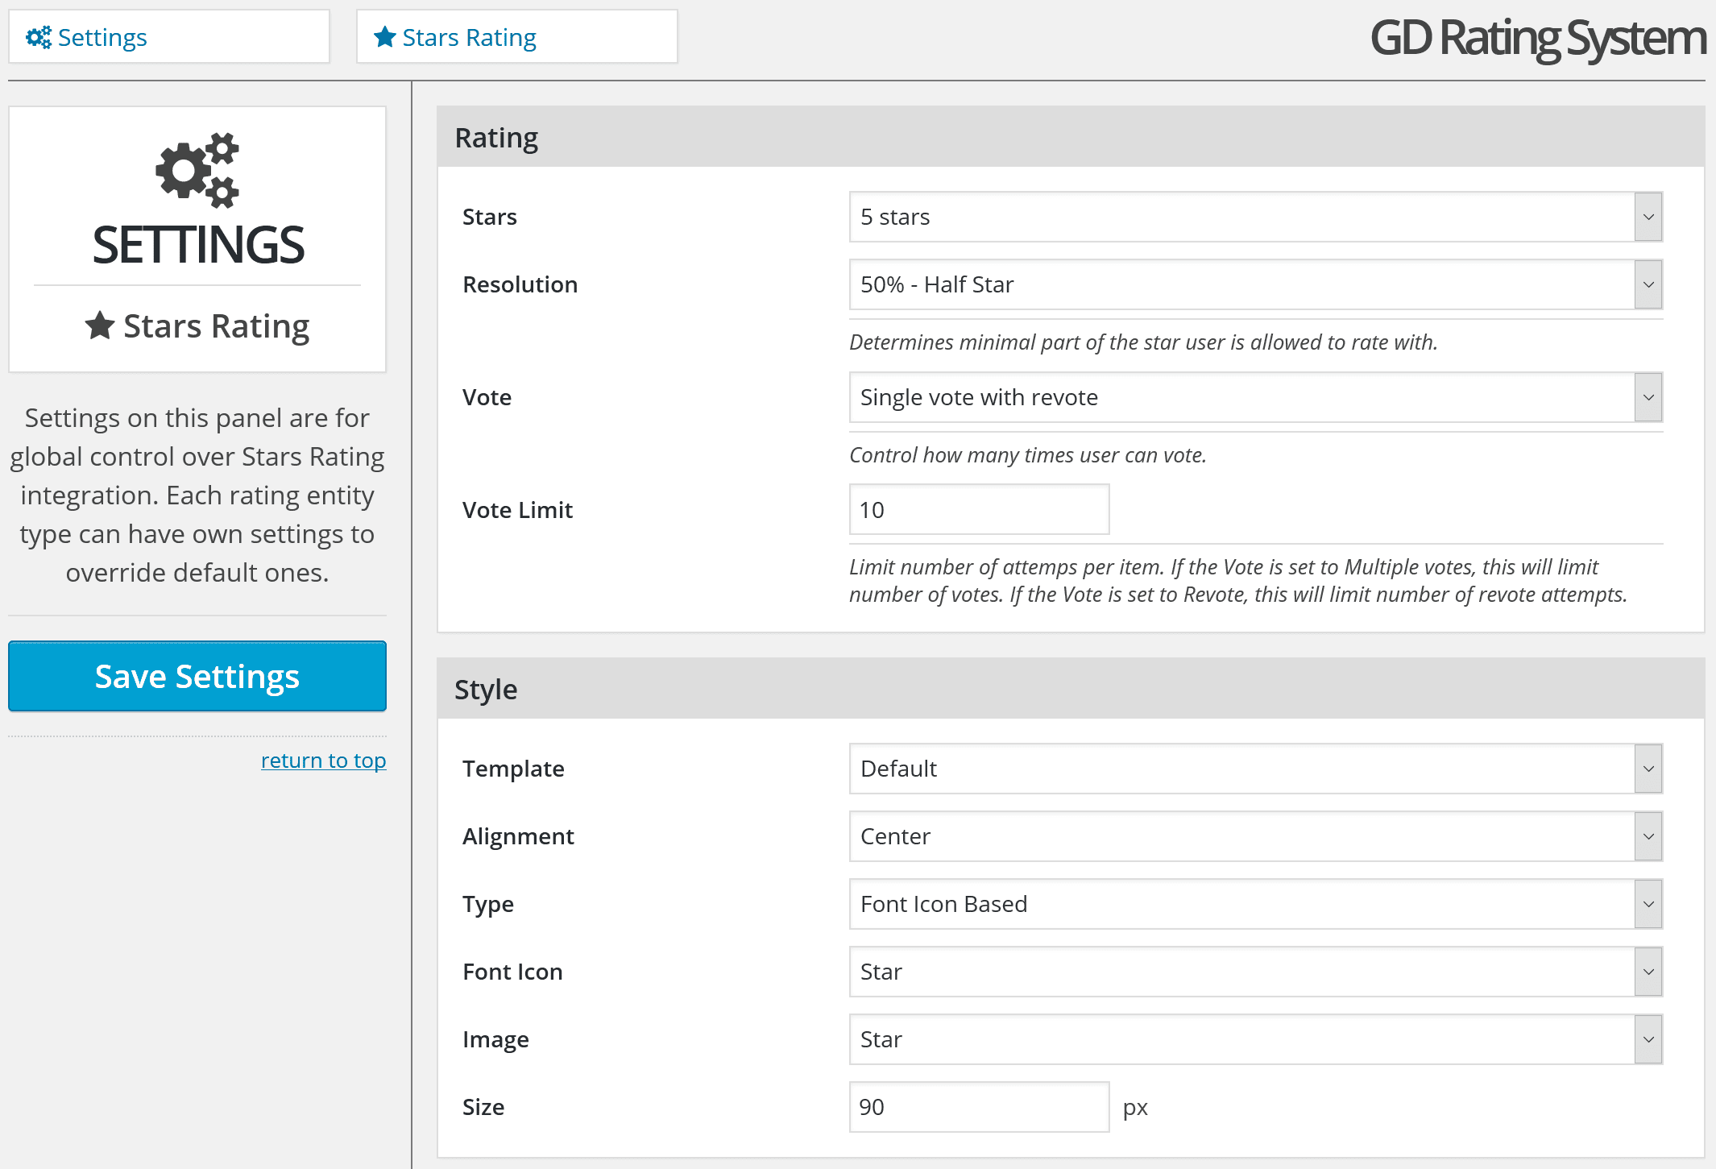
Task: Click the Style section header
Action: [x=1071, y=689]
